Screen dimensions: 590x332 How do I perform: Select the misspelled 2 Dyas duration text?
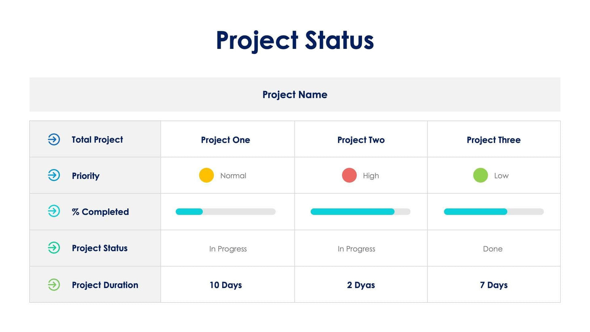tap(361, 285)
